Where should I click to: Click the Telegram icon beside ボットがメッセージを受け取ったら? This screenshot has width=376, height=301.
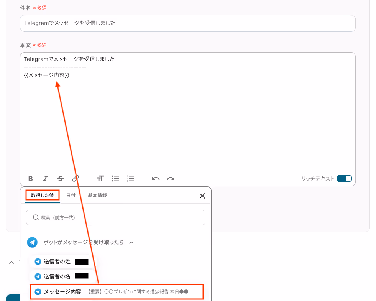coord(32,242)
